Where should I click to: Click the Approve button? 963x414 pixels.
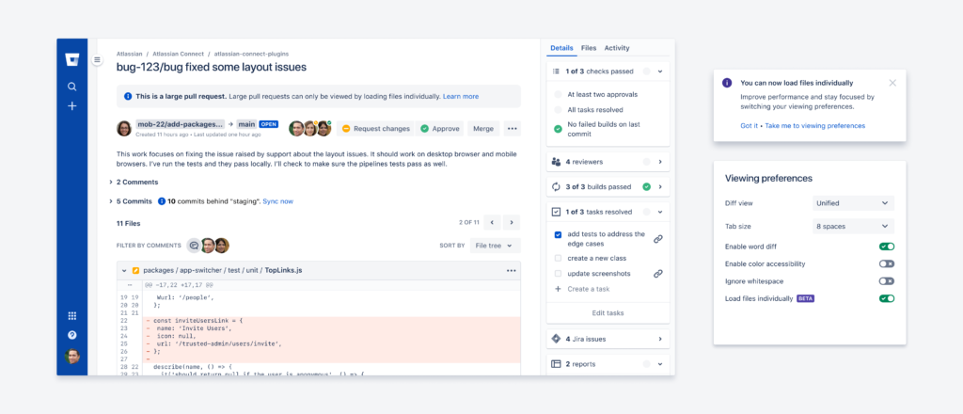pyautogui.click(x=440, y=128)
